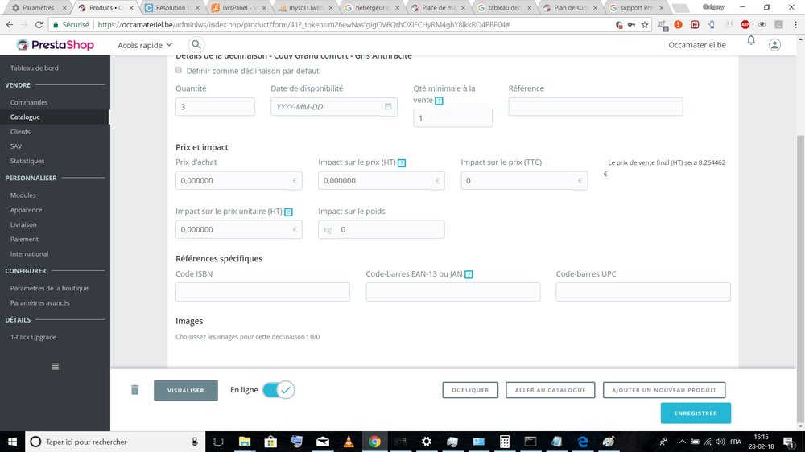The width and height of the screenshot is (805, 452).
Task: Switch to LwsPanel browser tab
Action: (240, 8)
